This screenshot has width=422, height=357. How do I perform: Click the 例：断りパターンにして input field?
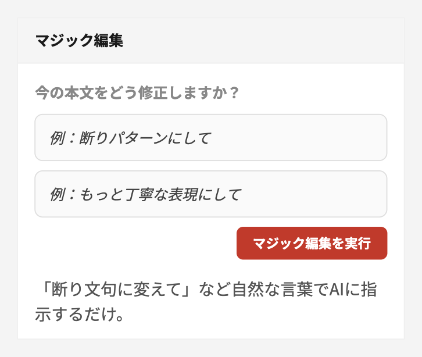(x=210, y=138)
